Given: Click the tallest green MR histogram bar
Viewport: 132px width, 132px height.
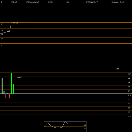Looking at the screenshot, I should click(12, 83).
